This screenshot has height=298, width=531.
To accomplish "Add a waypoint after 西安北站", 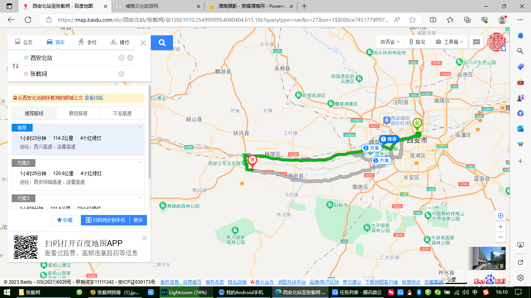I will point(130,58).
